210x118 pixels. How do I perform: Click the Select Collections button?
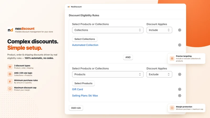[x=85, y=39]
